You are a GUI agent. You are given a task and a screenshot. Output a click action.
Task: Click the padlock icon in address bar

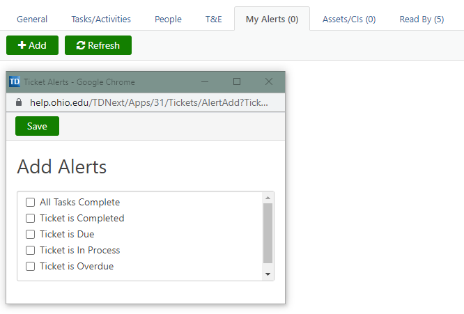[19, 102]
